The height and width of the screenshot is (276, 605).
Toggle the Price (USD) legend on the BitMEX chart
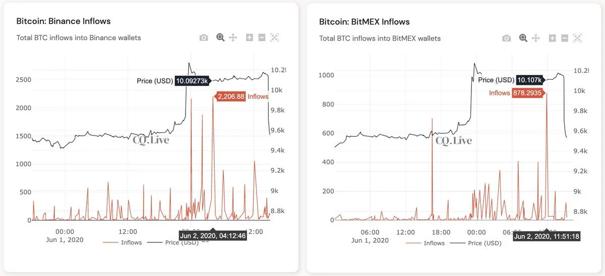coord(475,243)
